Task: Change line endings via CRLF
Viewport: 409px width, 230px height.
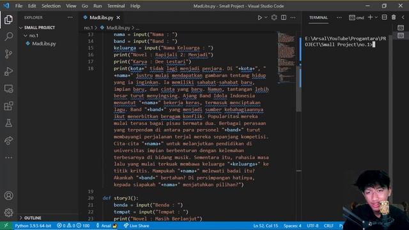Action: coord(328,226)
